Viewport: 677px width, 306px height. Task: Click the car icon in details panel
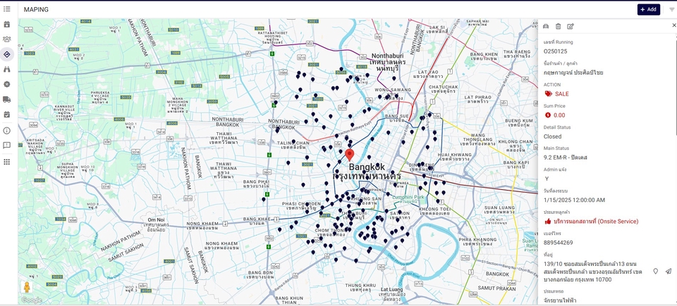546,26
